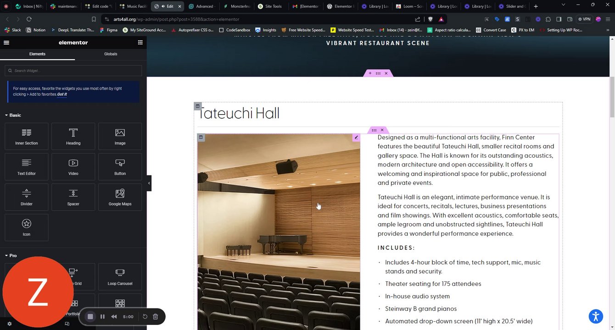Select the Image widget
Image resolution: width=615 pixels, height=330 pixels.
point(120,136)
